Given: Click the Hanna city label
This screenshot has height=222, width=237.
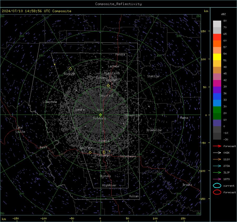Looking at the screenshot, I should (x=184, y=118).
